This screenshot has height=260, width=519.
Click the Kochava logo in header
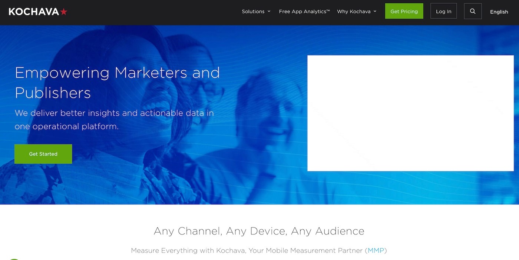[x=38, y=11]
